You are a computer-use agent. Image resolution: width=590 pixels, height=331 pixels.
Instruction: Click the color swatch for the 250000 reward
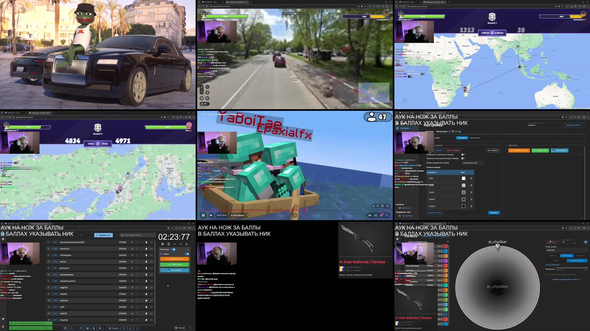[x=464, y=206]
